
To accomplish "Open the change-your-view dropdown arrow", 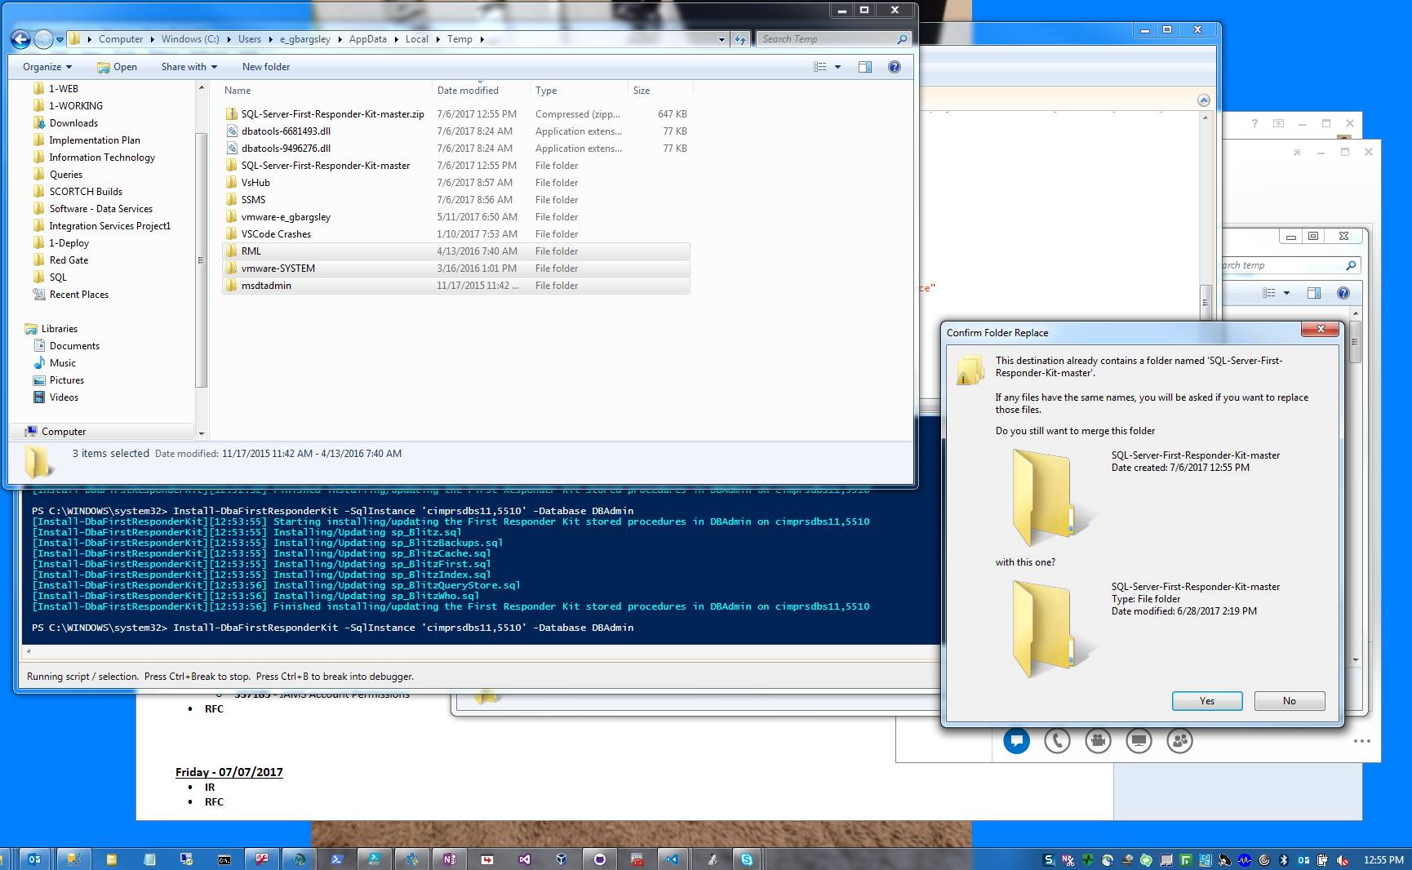I will coord(836,67).
